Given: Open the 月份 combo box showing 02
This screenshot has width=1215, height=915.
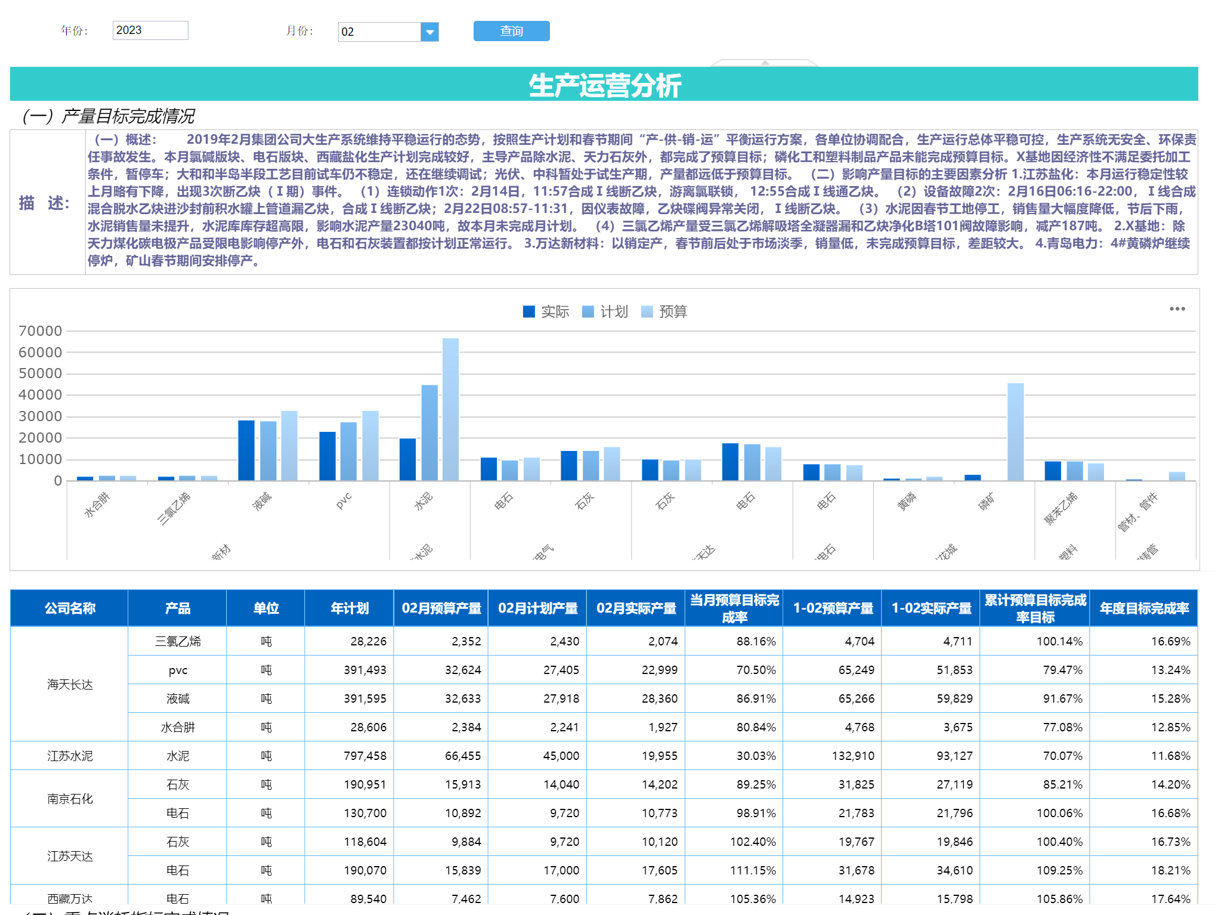Looking at the screenshot, I should (x=380, y=32).
